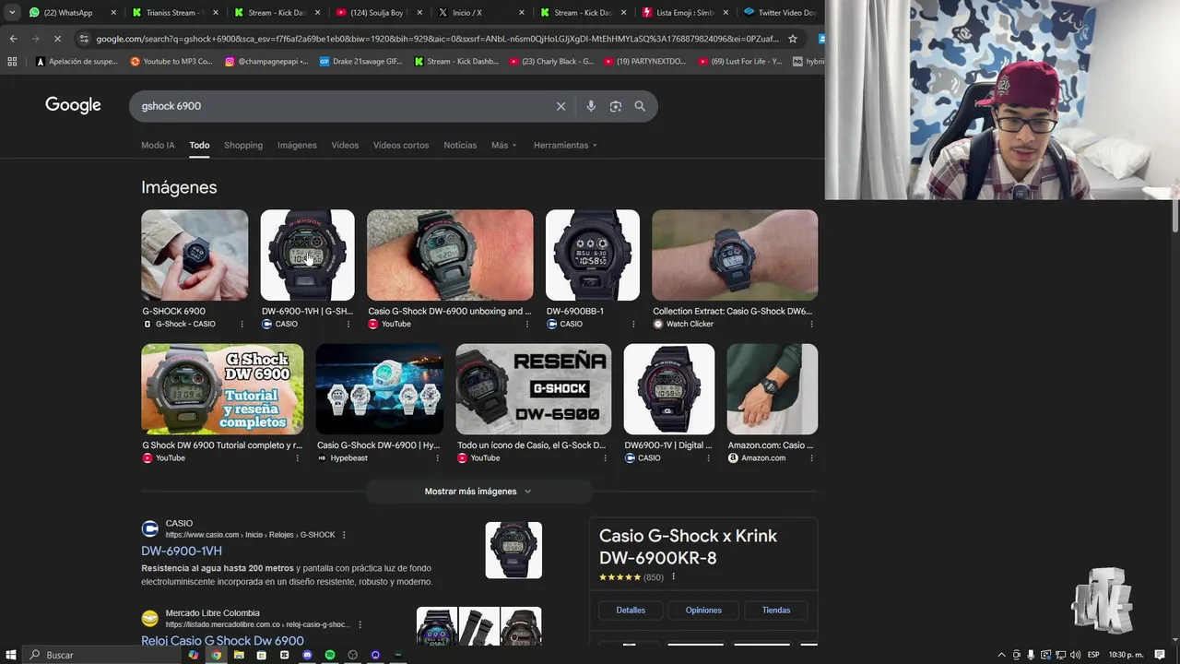Open the Opiniones button in product panel
The height and width of the screenshot is (664, 1180).
[x=703, y=610]
